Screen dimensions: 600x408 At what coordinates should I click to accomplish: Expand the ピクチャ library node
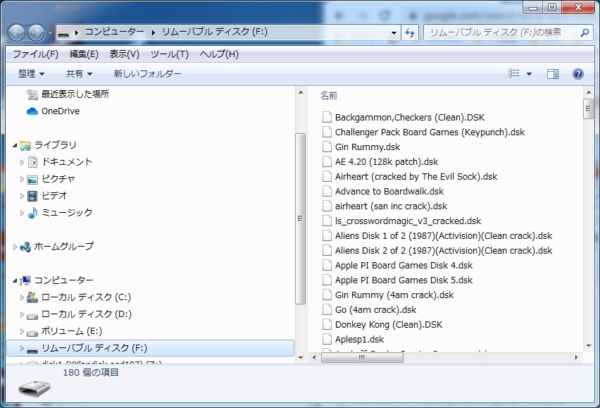point(22,179)
